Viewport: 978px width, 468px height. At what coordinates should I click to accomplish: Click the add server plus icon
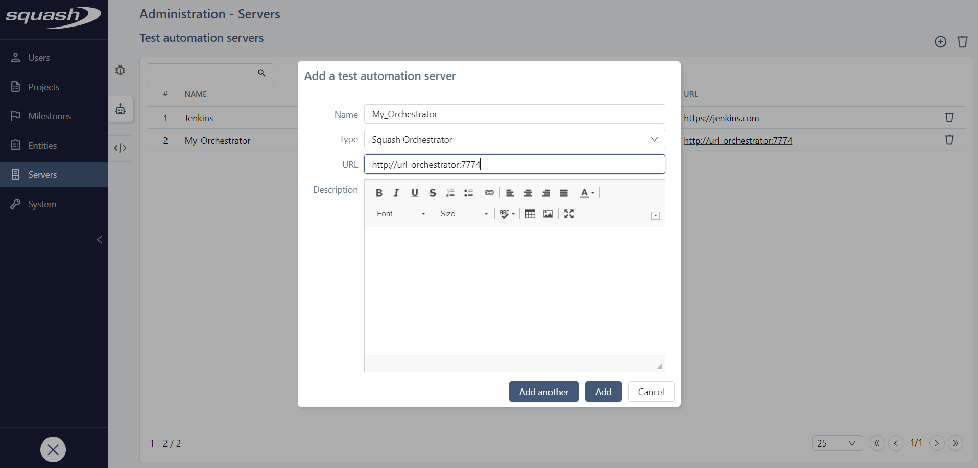coord(940,42)
